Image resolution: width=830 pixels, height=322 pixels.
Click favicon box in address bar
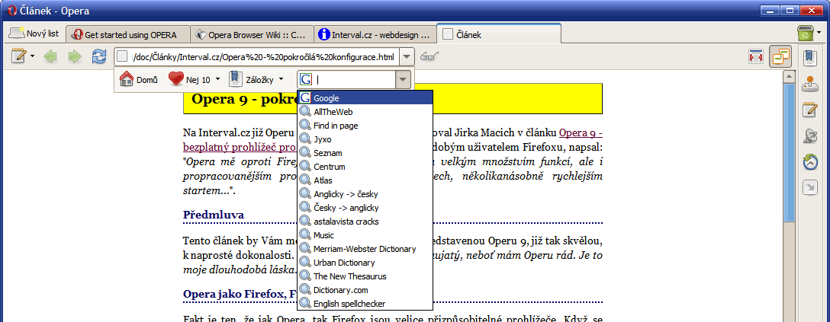[122, 56]
